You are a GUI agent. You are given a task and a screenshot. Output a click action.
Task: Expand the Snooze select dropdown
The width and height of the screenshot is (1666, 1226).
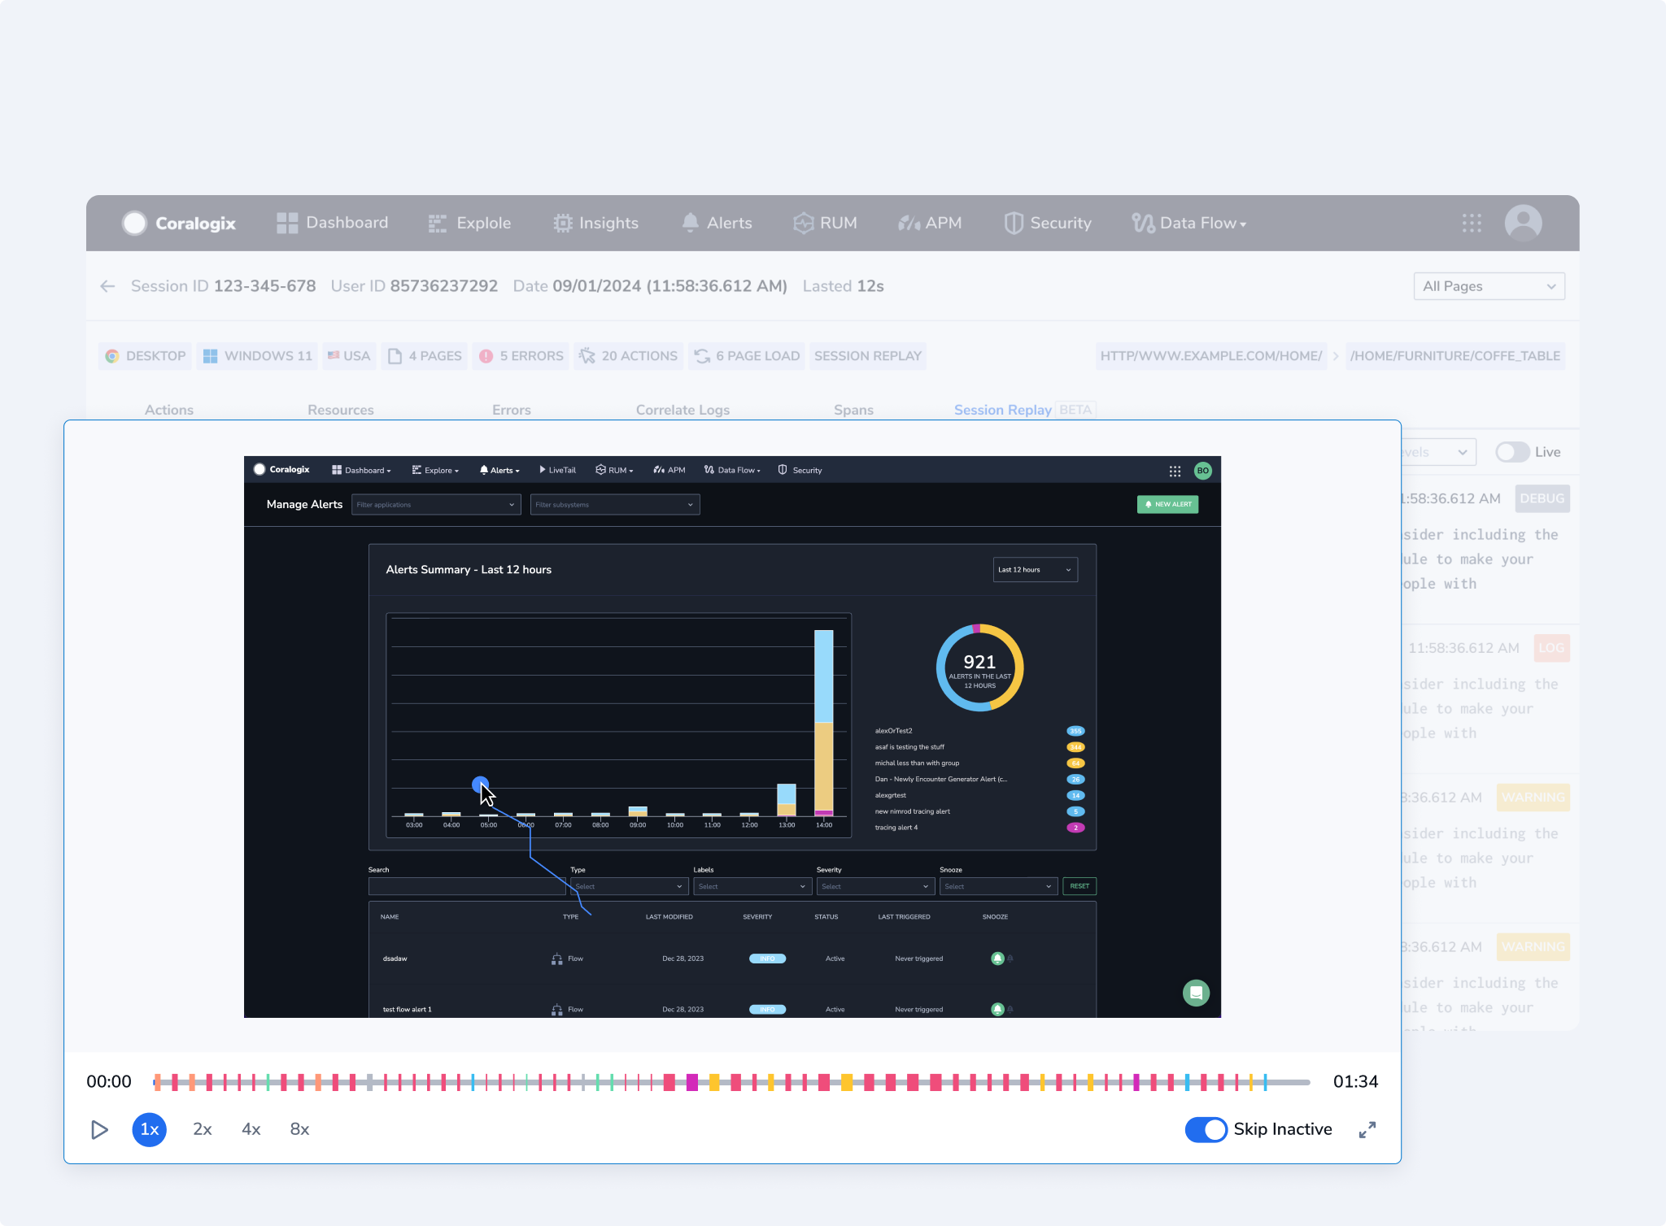tap(998, 886)
